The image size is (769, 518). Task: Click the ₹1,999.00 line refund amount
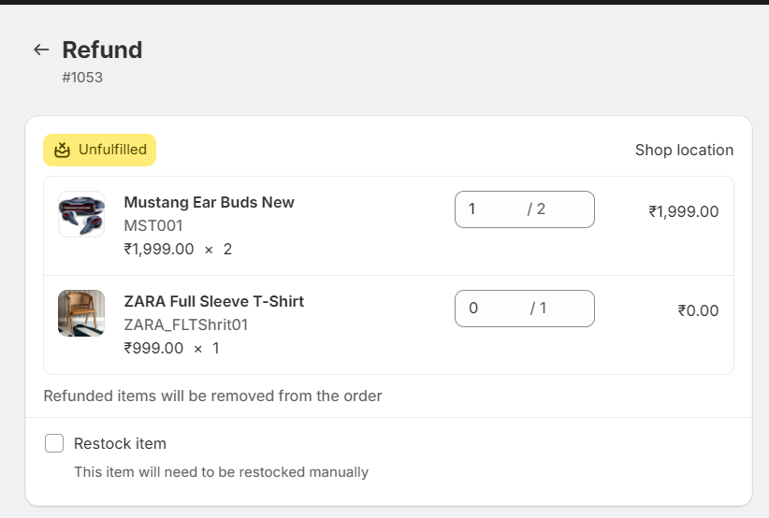point(684,211)
